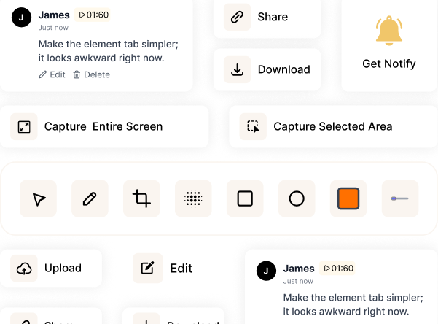The image size is (438, 324).
Task: Click the Get Notify bell icon
Action: [389, 31]
